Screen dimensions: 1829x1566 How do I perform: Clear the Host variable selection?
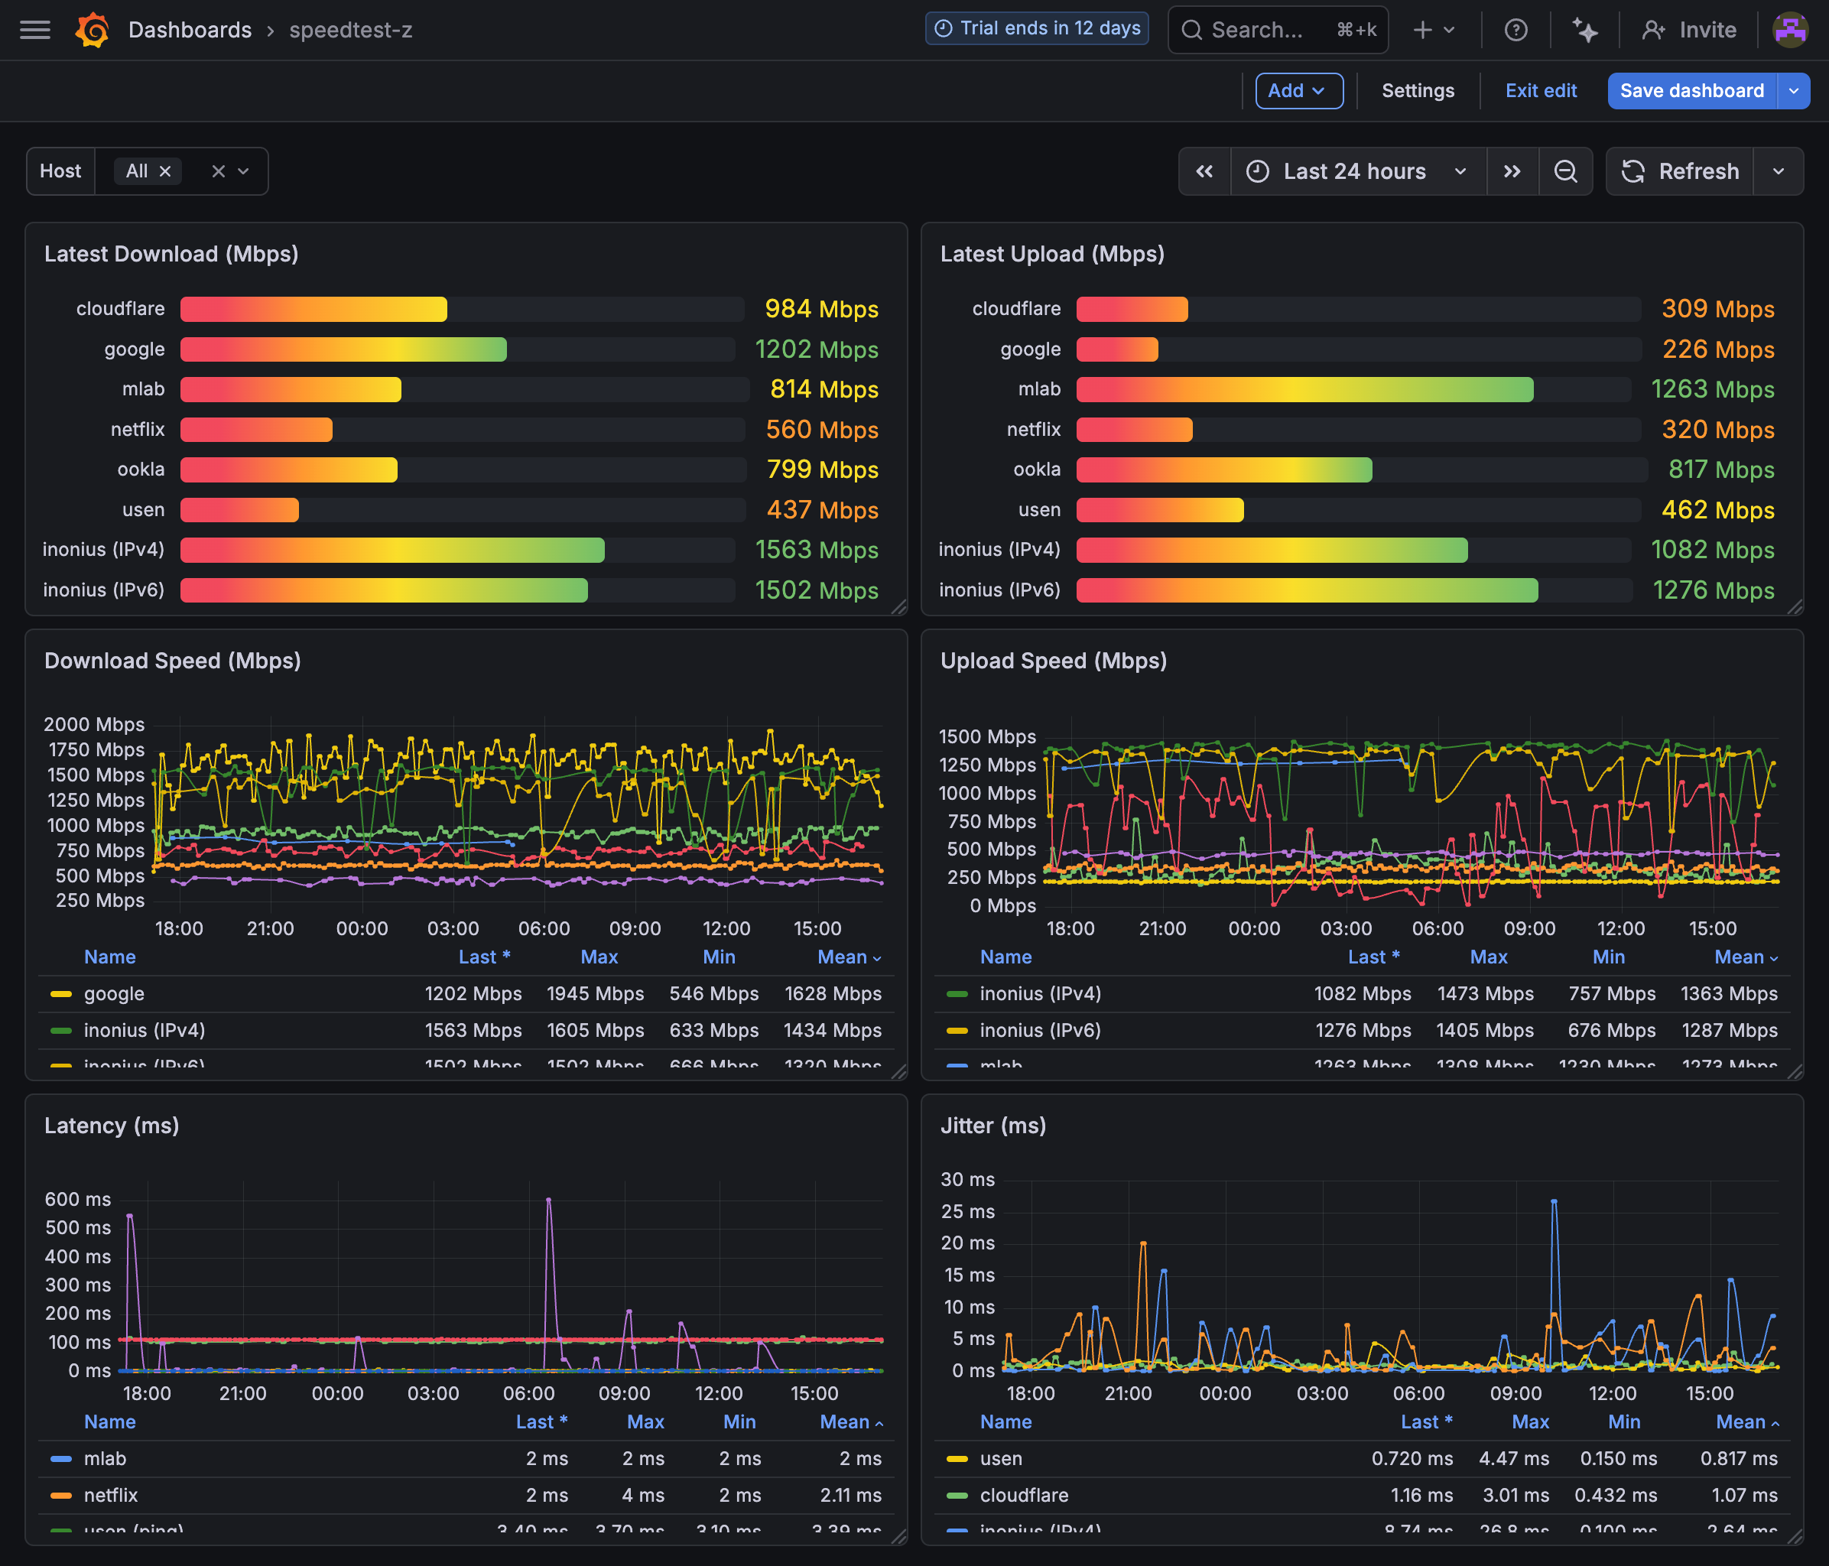click(218, 171)
